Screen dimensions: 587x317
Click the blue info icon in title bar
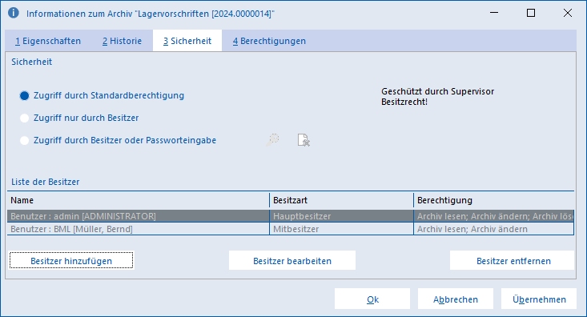(14, 13)
